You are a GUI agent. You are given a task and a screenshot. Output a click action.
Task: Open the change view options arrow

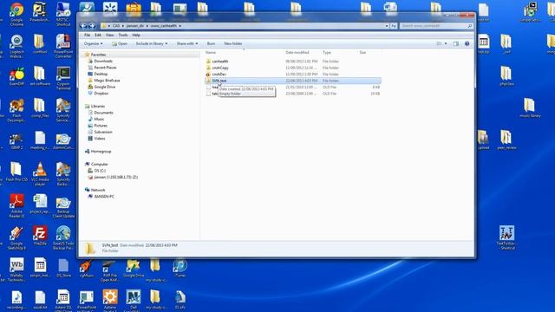coord(446,43)
